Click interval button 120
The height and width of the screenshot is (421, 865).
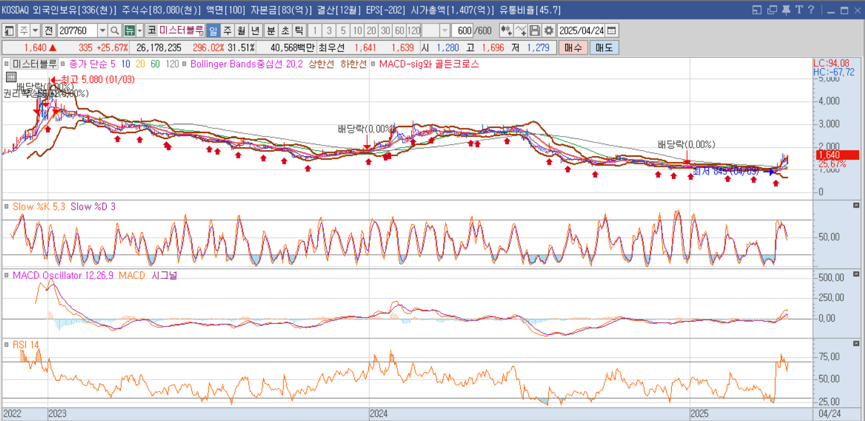[x=414, y=31]
